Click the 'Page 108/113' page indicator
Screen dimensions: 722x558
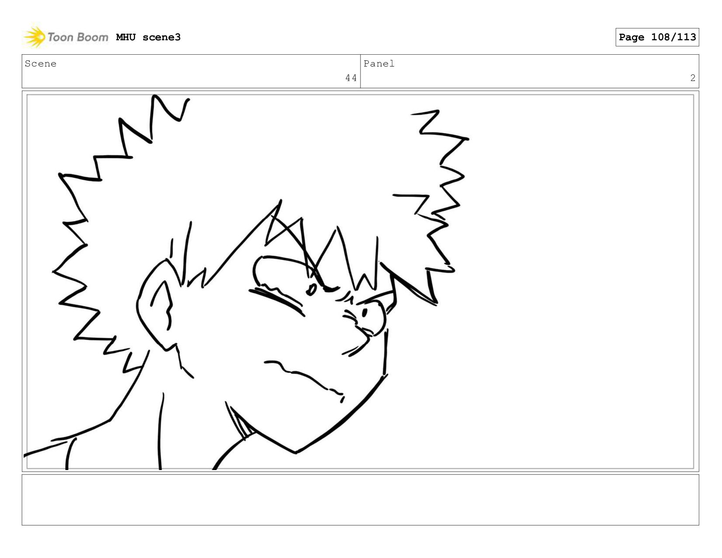click(657, 37)
